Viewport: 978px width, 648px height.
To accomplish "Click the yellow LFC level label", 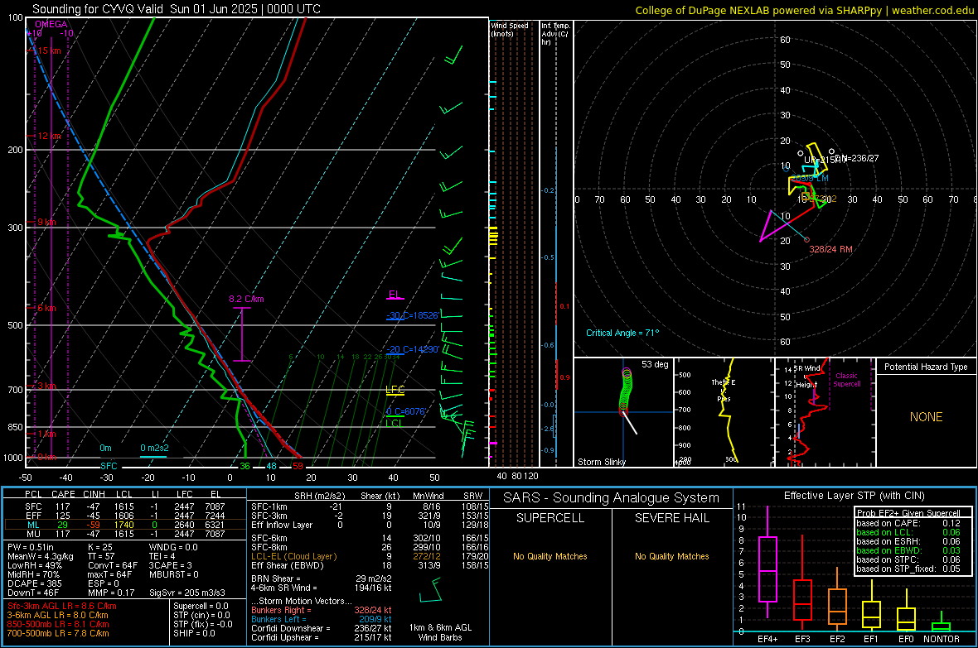I will point(395,390).
